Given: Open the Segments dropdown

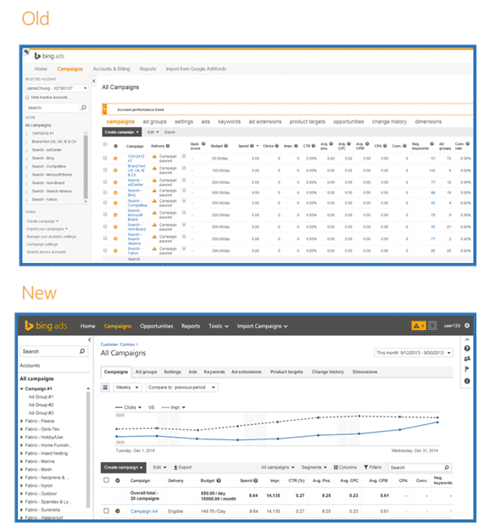Looking at the screenshot, I should [314, 467].
